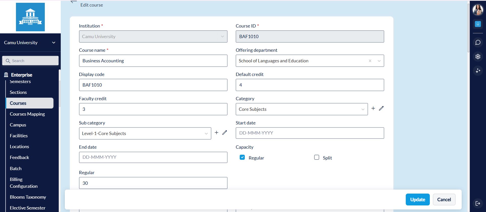Click the logout icon at bottom right
The image size is (486, 212).
click(x=478, y=203)
